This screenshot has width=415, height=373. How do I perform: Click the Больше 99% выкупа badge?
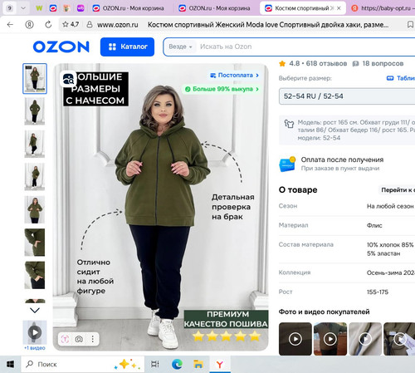click(x=222, y=89)
